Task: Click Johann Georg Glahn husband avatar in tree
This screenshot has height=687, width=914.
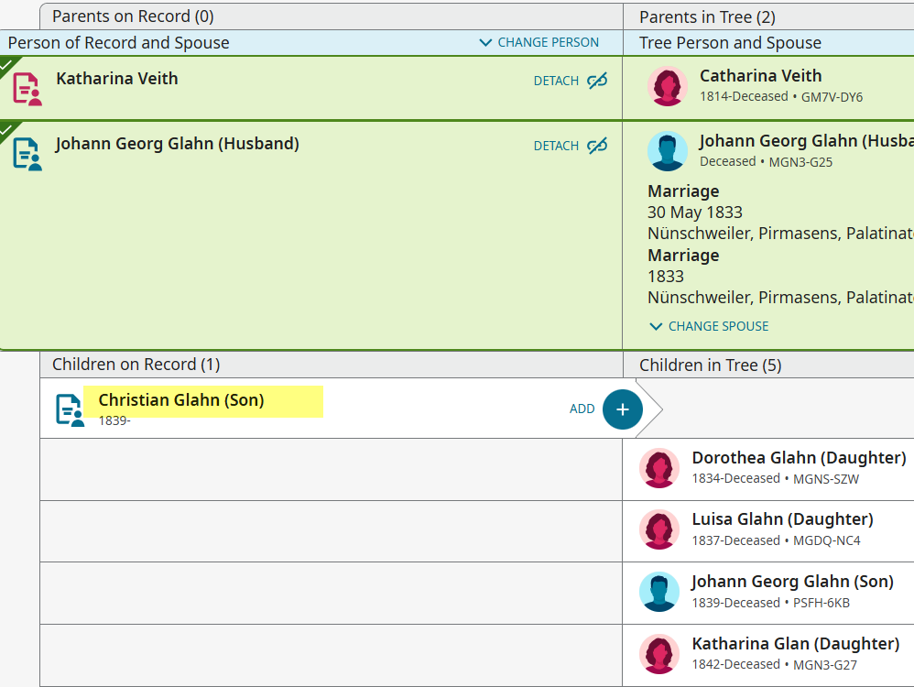Action: coord(668,151)
